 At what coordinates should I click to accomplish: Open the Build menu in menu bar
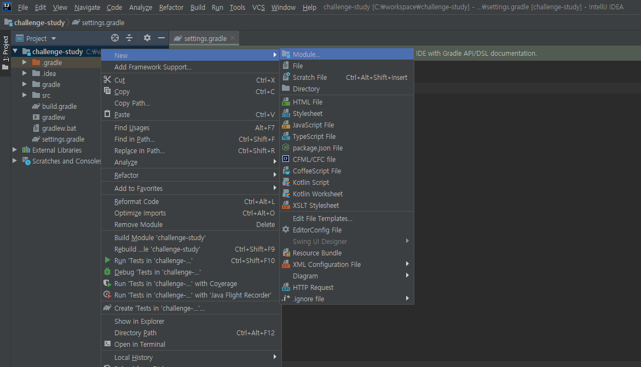tap(198, 7)
